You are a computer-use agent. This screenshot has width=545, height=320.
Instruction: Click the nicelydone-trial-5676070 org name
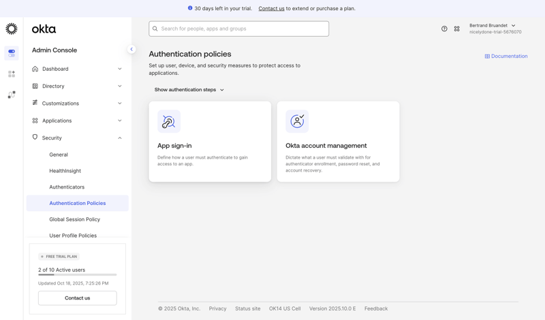495,32
